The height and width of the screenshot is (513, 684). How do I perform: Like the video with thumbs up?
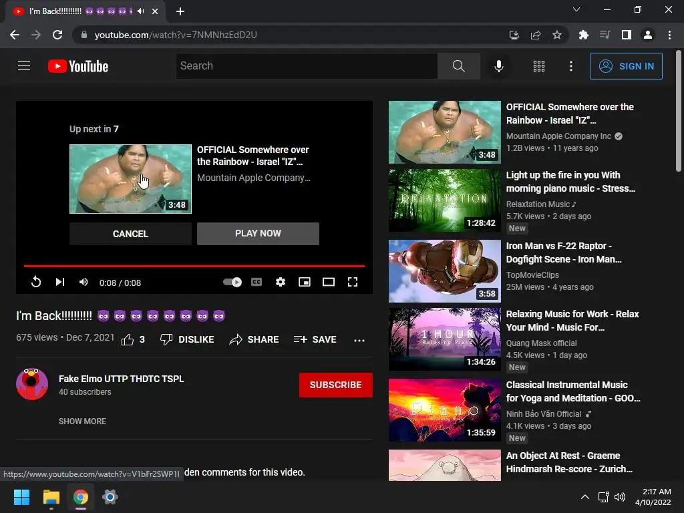tap(133, 339)
